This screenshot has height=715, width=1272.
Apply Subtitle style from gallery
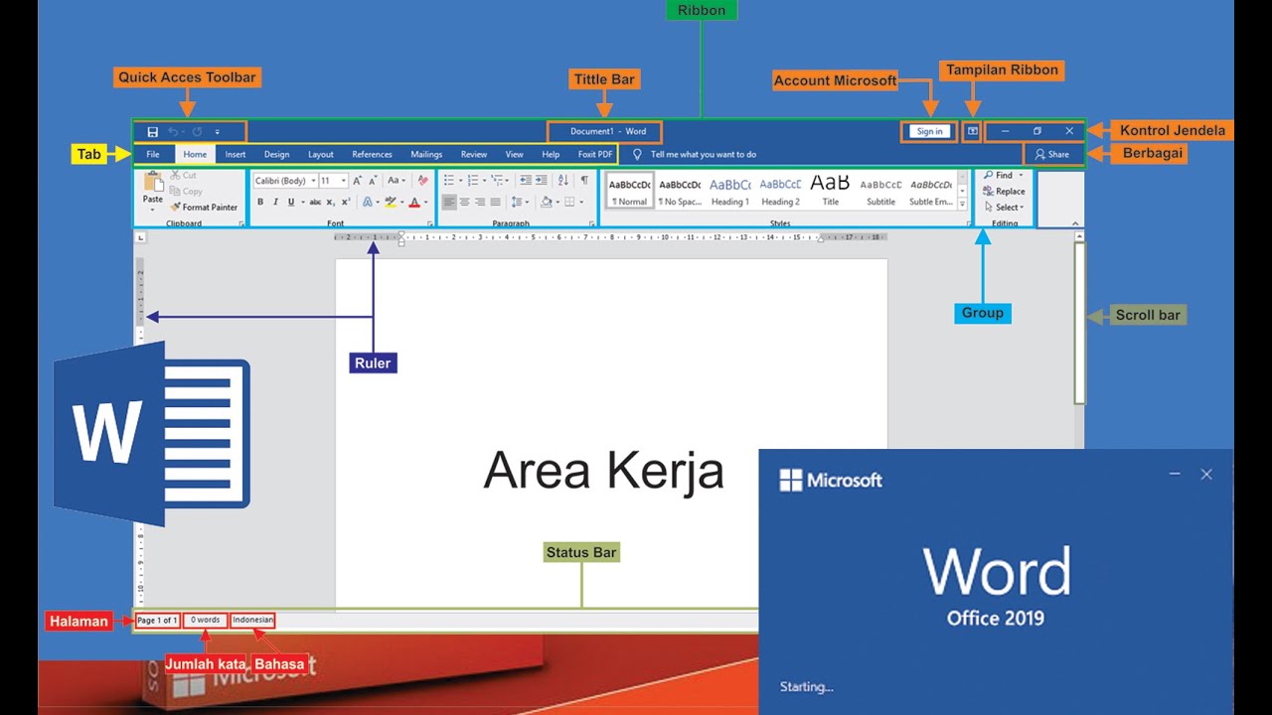click(x=880, y=191)
